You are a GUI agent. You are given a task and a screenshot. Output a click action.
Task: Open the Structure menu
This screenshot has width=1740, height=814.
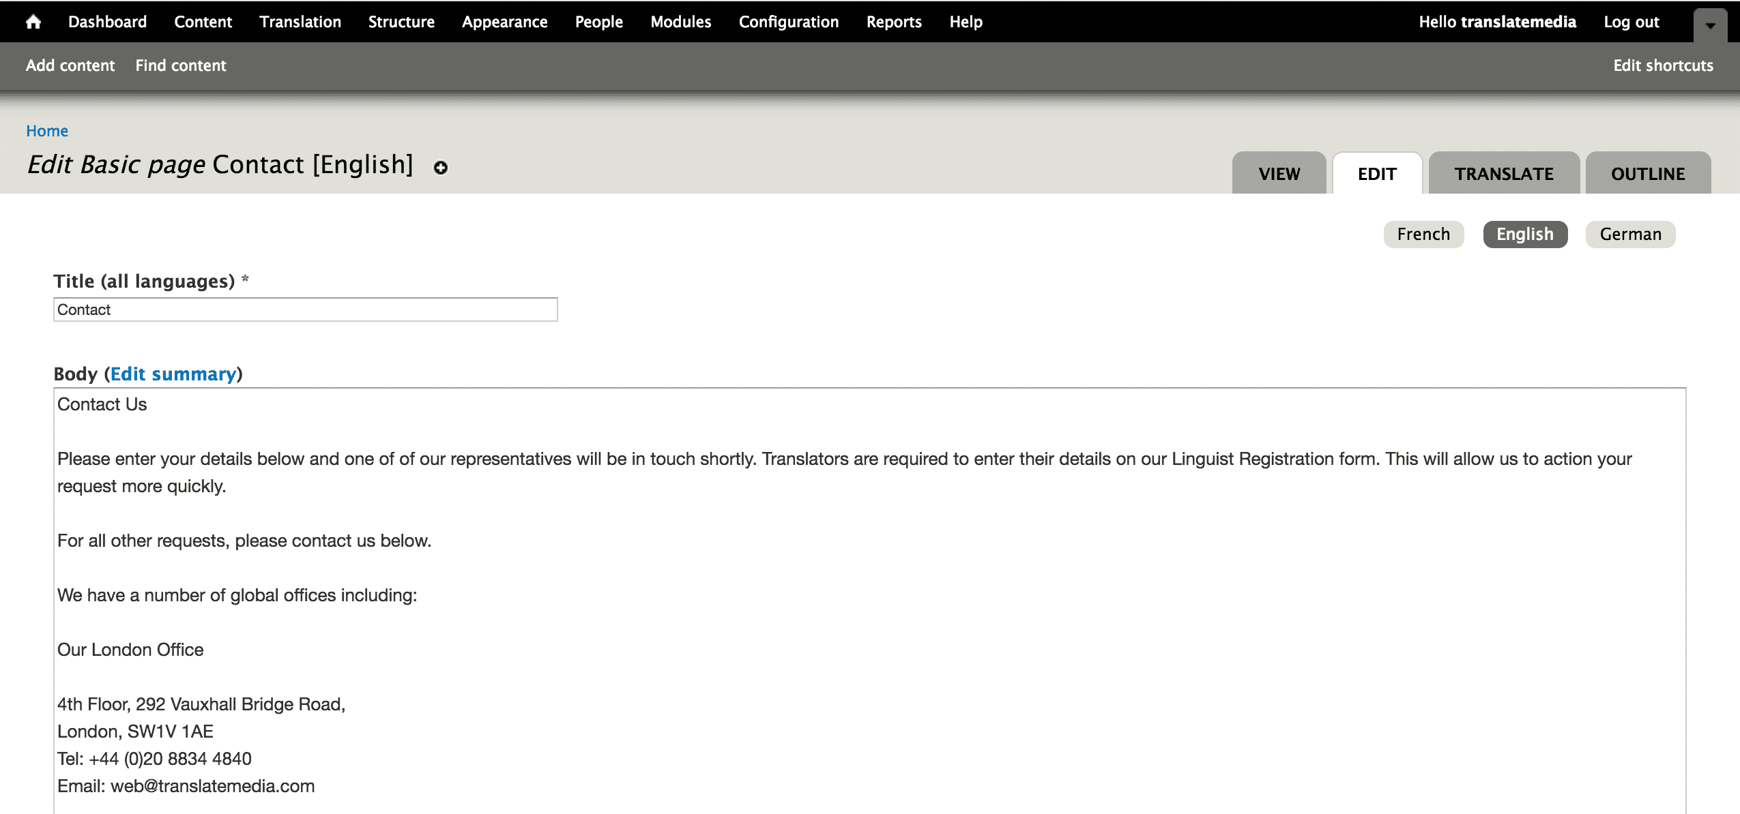(401, 22)
